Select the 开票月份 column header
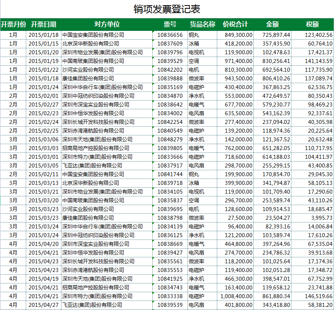Viewport: 335px width, 310px height. click(13, 24)
